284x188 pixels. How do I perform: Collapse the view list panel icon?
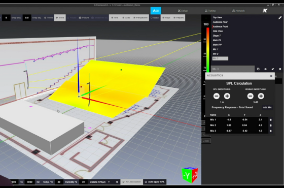click(280, 18)
